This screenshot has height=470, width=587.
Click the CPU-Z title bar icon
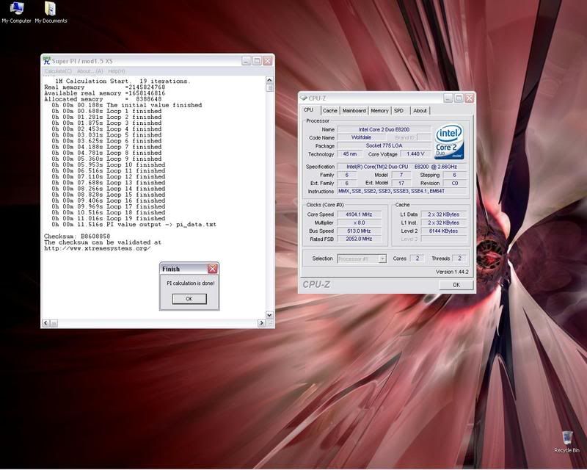pyautogui.click(x=304, y=98)
